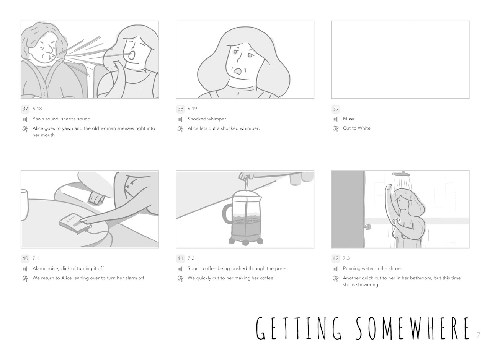Click shot number badge 40
Viewport: 490px width, 346px height.
click(x=25, y=258)
